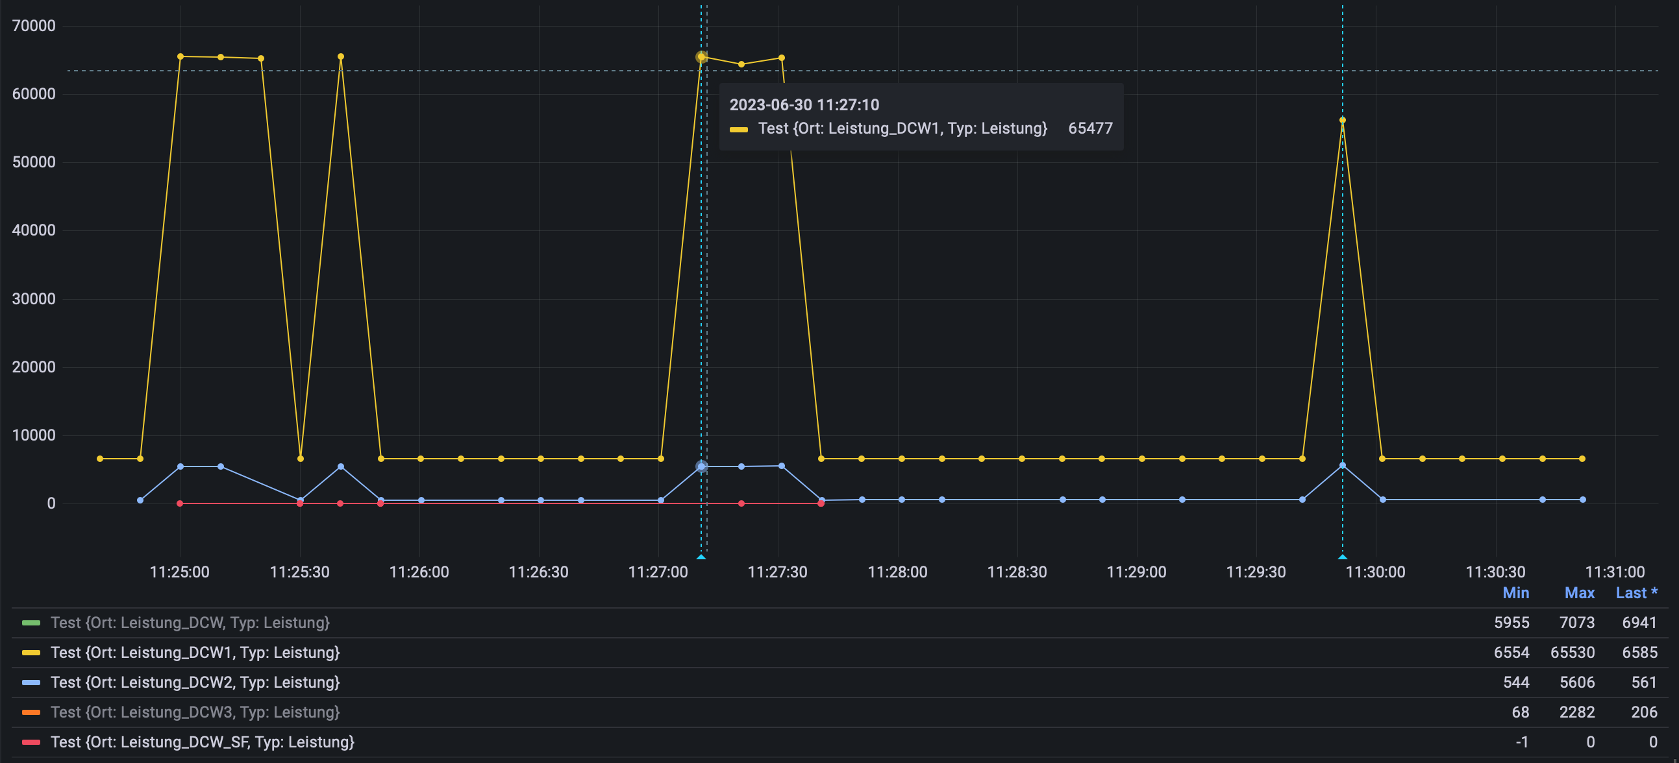Toggle visibility of Leistung_DCW3 series label

(195, 712)
